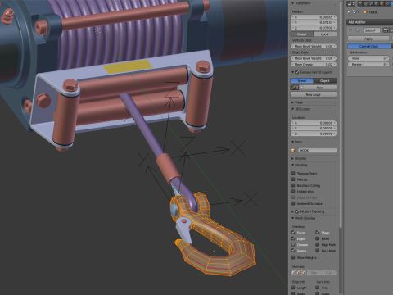The height and width of the screenshot is (295, 393).
Task: Toggle the Motion Tracking checkbox
Action: point(297,211)
